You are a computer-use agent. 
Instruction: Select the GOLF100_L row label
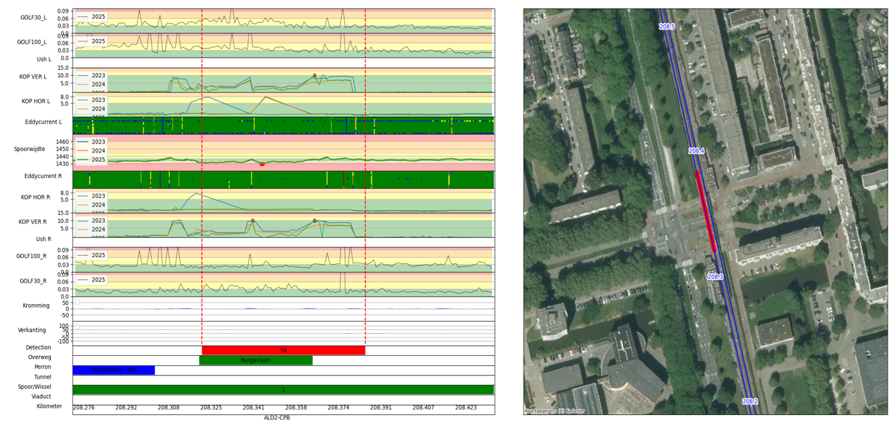(32, 42)
